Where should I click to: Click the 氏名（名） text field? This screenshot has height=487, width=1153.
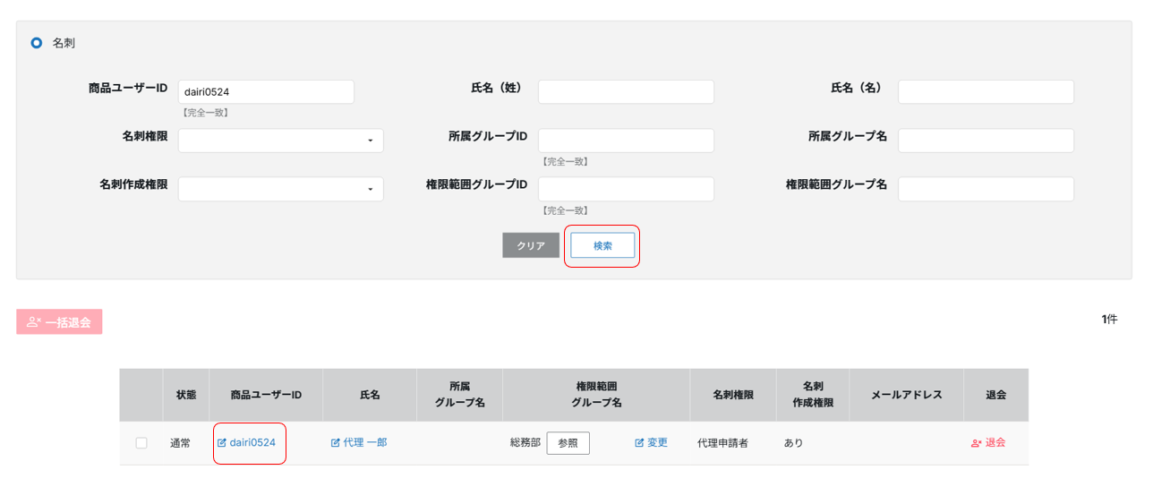(986, 91)
